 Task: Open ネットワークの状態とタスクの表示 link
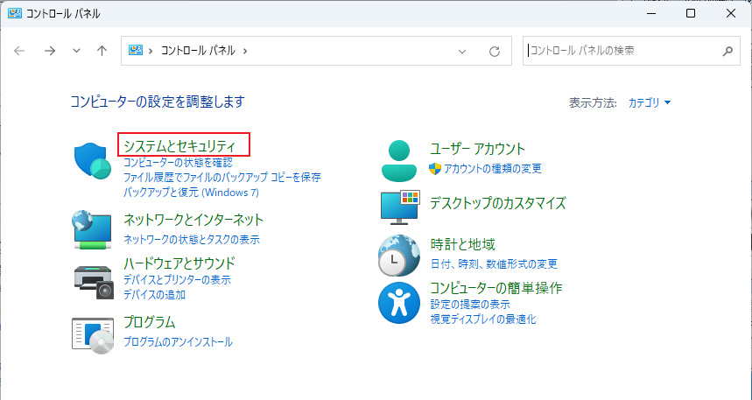pos(192,239)
